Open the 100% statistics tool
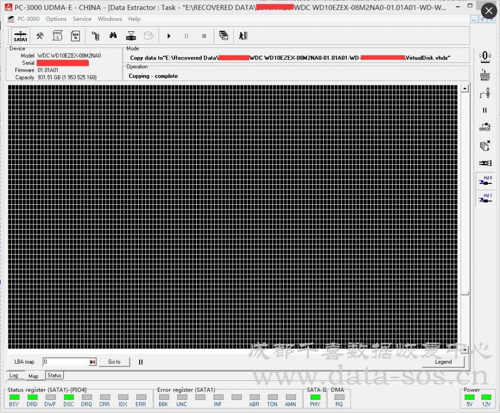The height and width of the screenshot is (413, 500). tap(76, 36)
